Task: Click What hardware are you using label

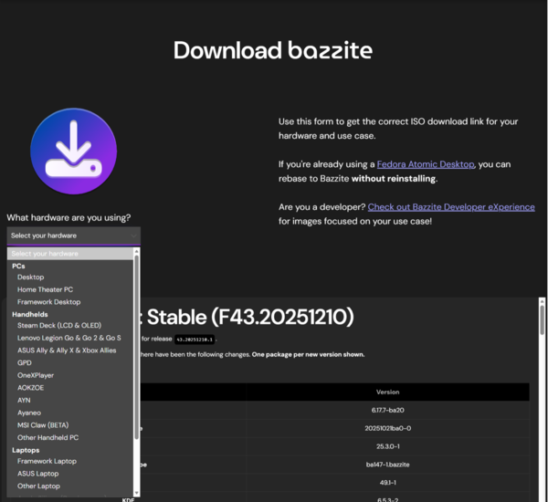Action: 68,217
